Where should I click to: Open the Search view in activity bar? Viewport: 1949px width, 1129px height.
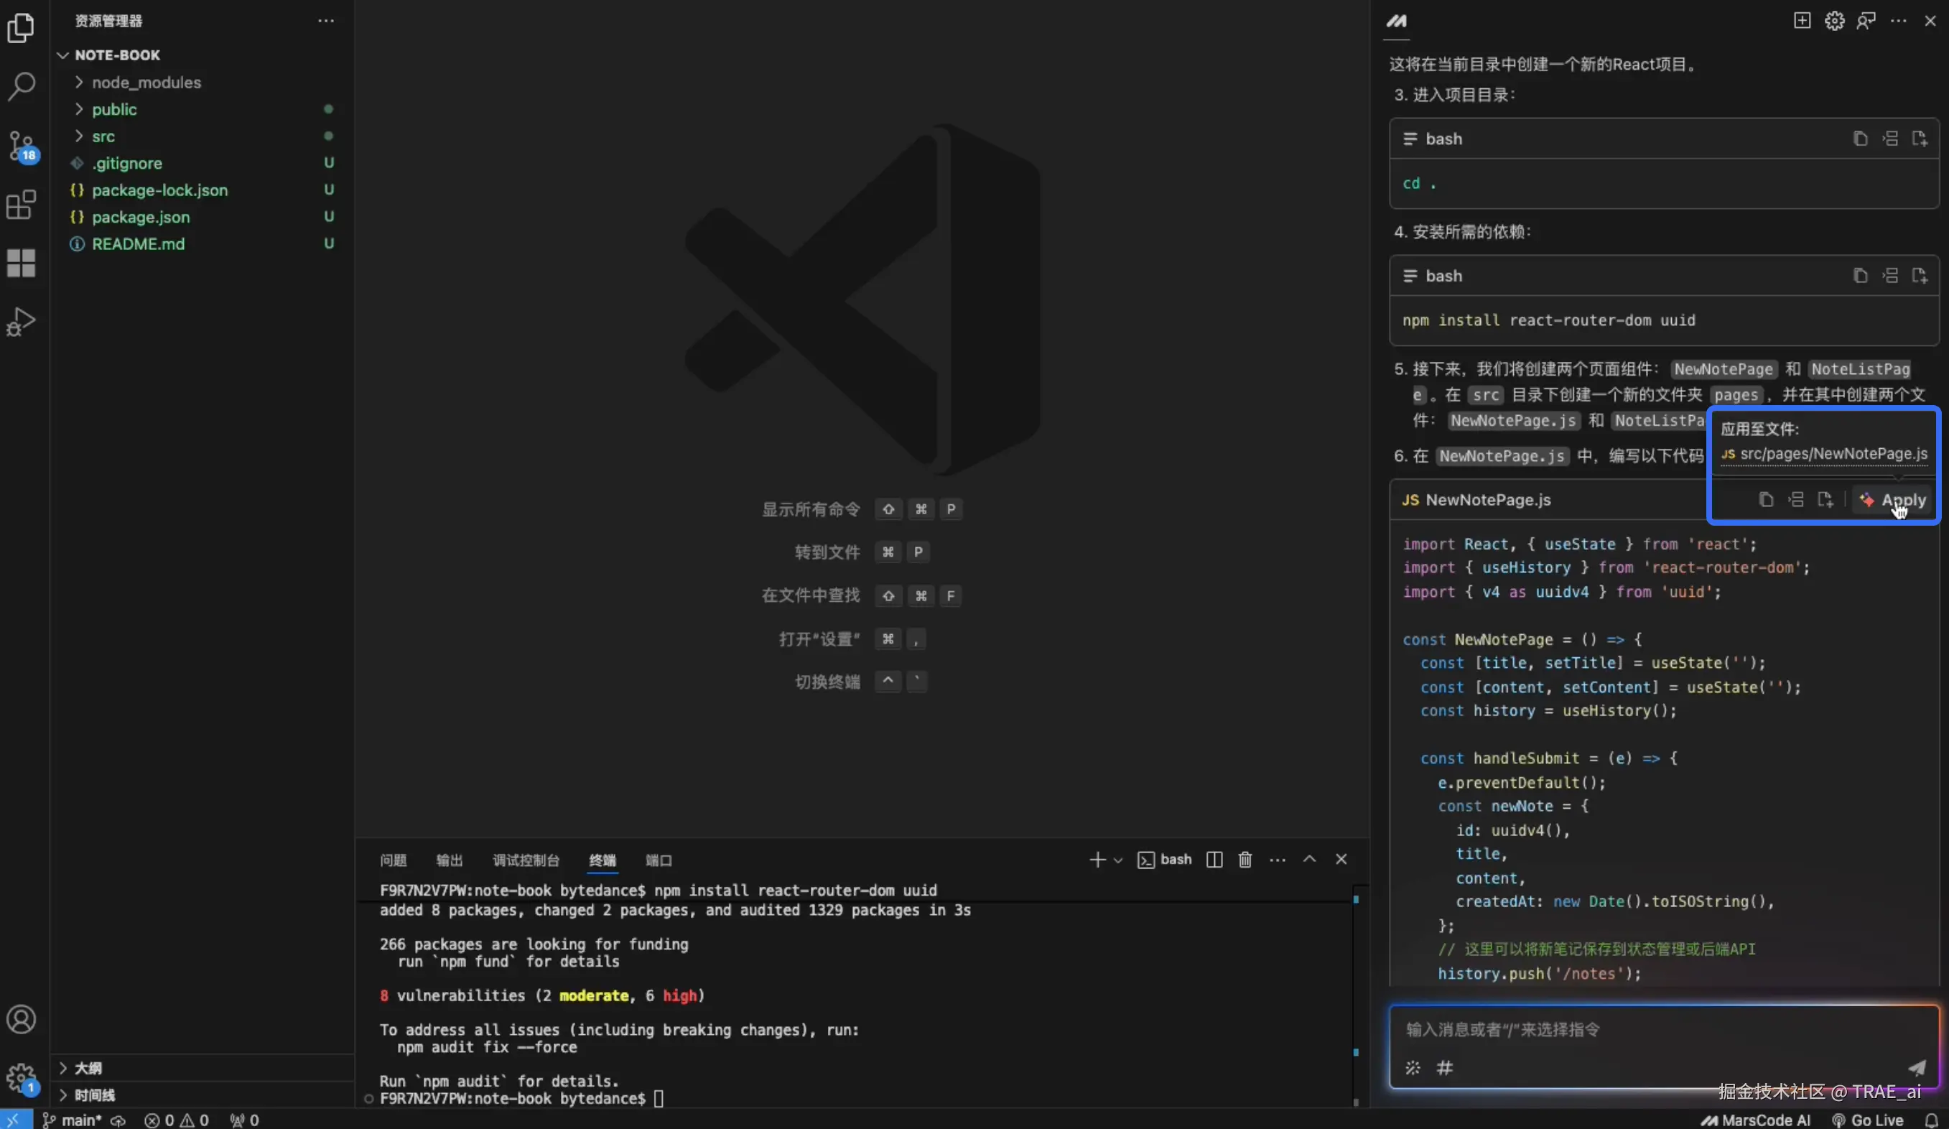21,86
